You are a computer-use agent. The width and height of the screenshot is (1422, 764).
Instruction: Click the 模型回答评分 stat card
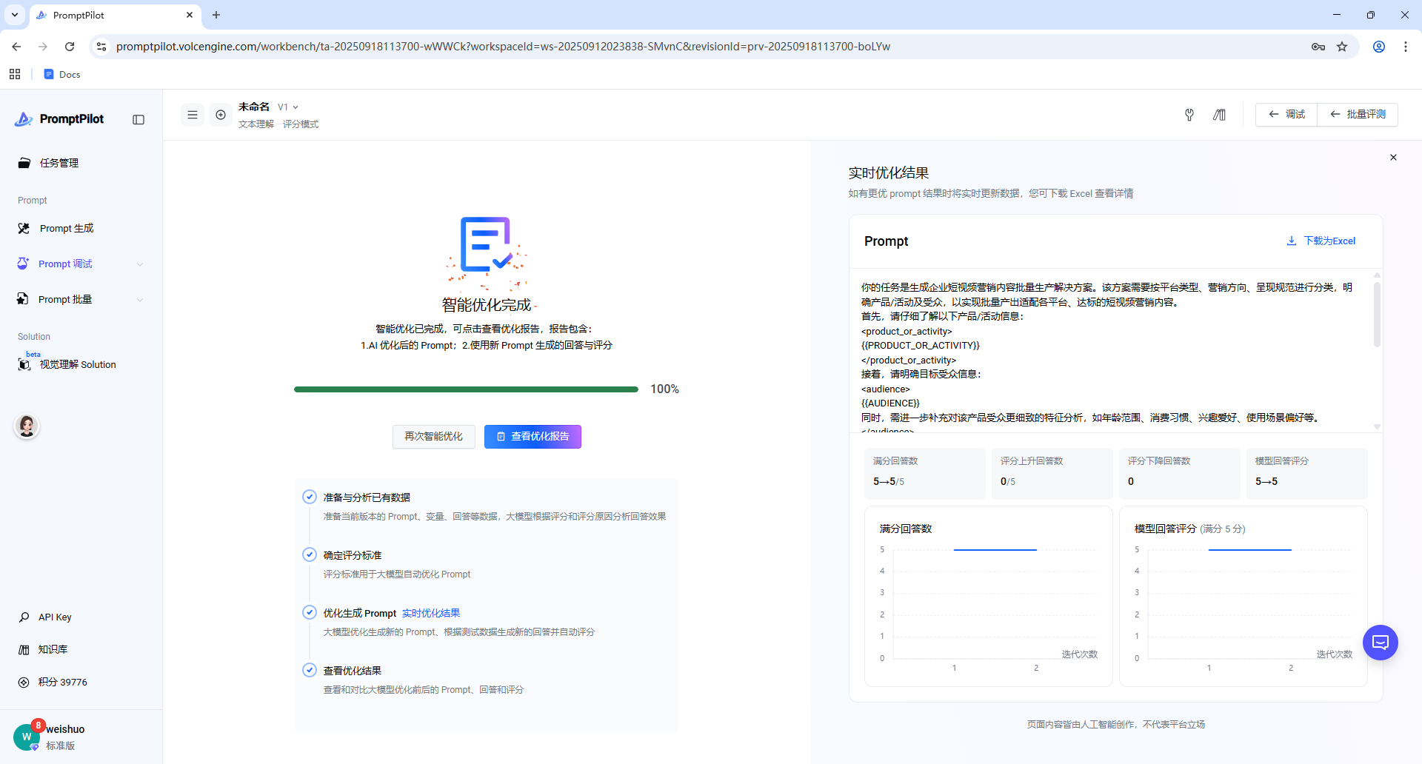1306,473
